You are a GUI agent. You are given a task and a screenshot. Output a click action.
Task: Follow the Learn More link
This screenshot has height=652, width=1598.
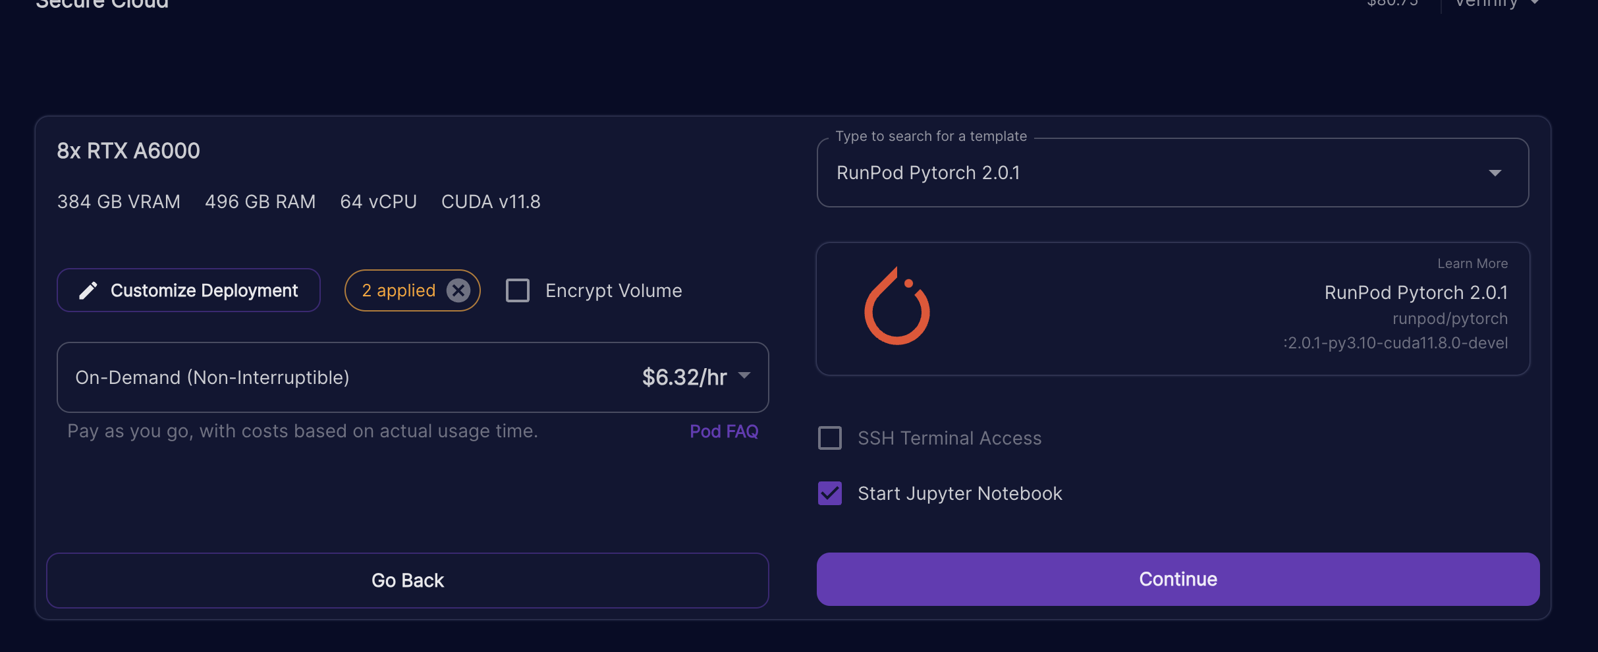click(1472, 263)
